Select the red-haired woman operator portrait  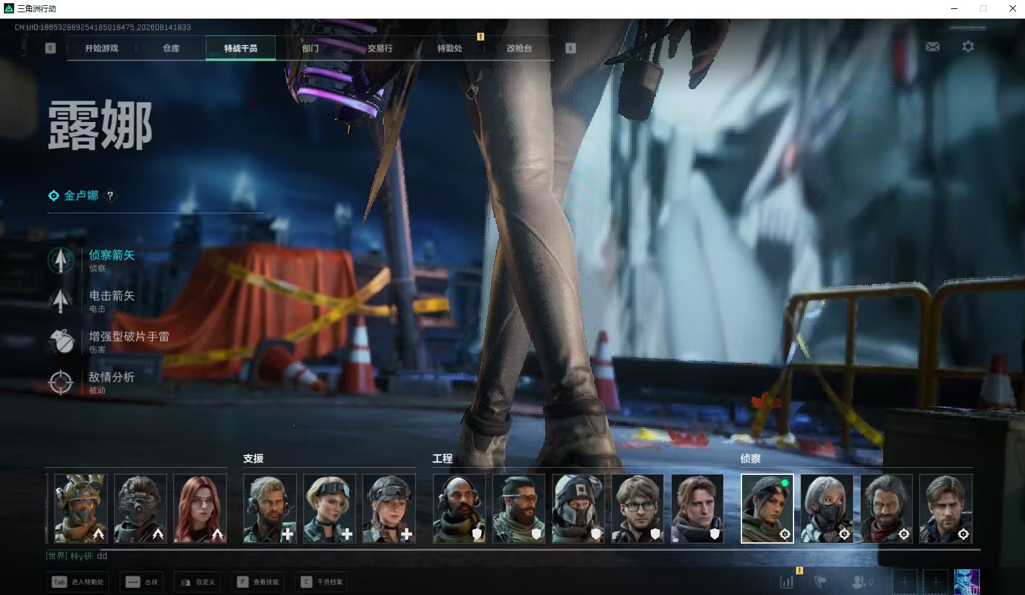[x=200, y=509]
